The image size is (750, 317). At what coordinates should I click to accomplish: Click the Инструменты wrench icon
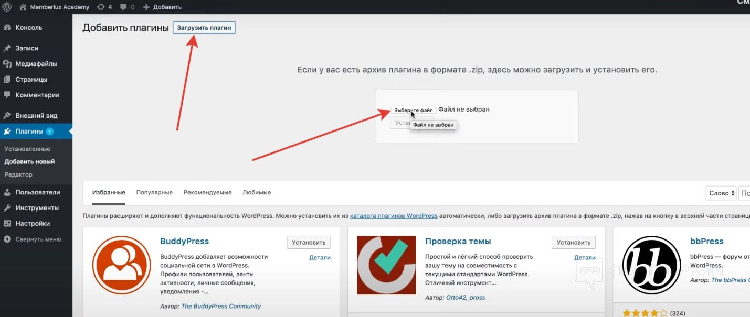7,207
